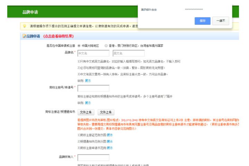
Task: Click the 一律不 button in popup
Action: (220, 21)
